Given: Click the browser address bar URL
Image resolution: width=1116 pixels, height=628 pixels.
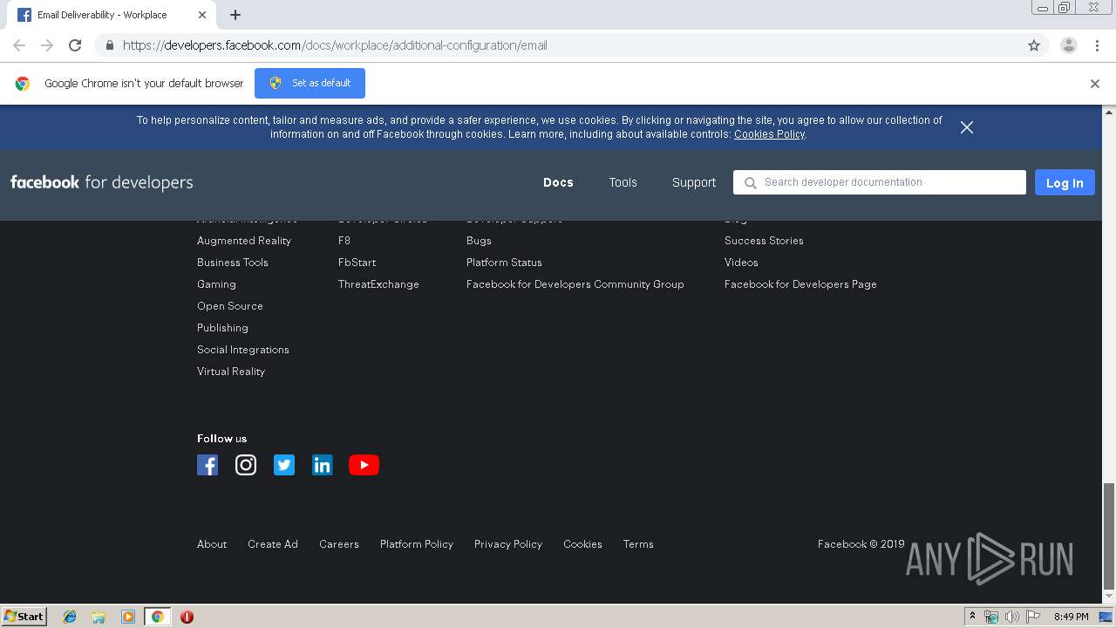Looking at the screenshot, I should pyautogui.click(x=335, y=45).
